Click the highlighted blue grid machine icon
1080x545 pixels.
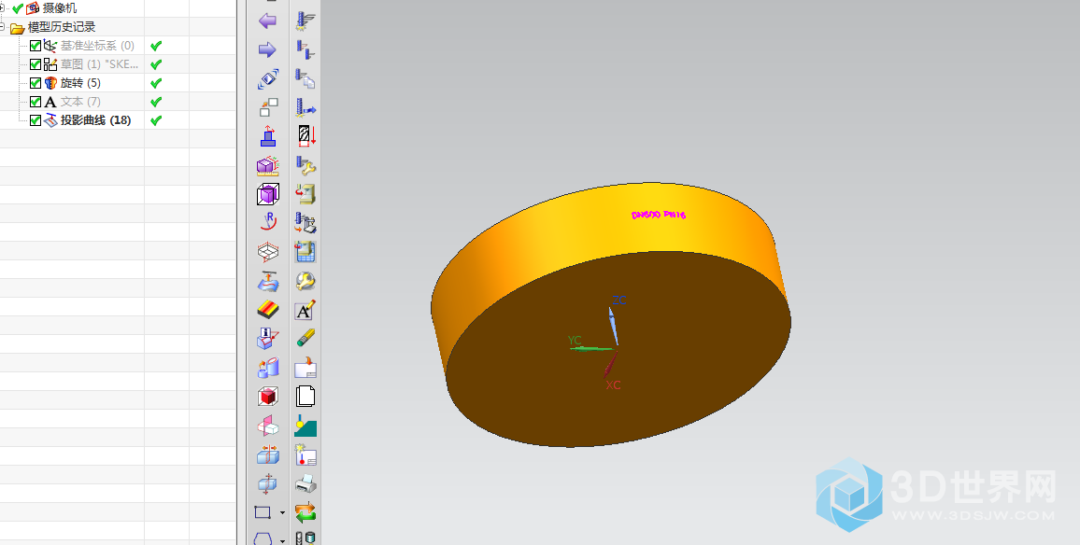[x=306, y=252]
